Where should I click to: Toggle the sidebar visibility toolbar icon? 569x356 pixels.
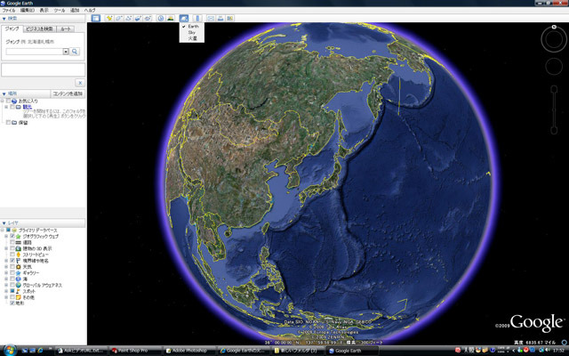click(x=96, y=18)
